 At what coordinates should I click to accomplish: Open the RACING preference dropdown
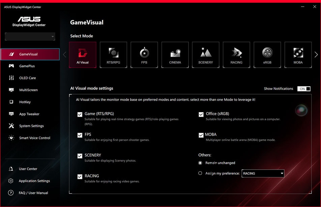pos(263,173)
